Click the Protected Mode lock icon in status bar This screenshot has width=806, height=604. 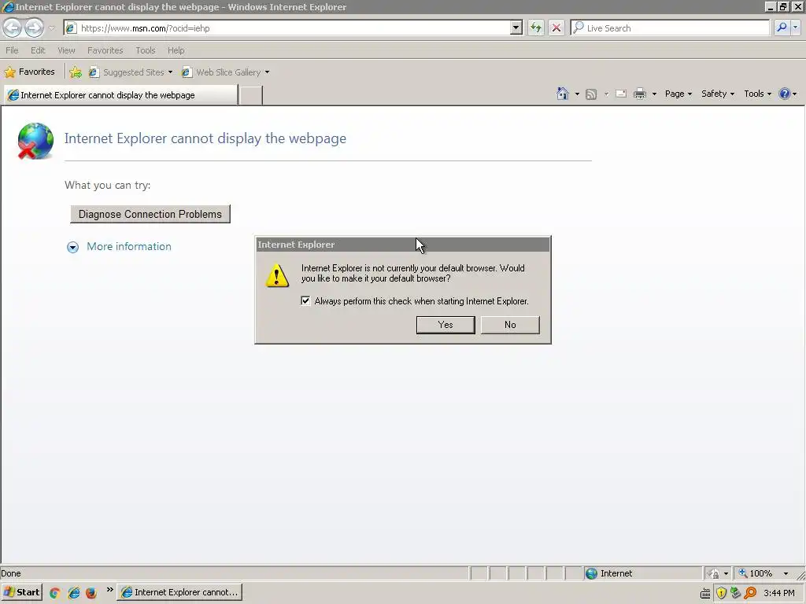(x=713, y=573)
